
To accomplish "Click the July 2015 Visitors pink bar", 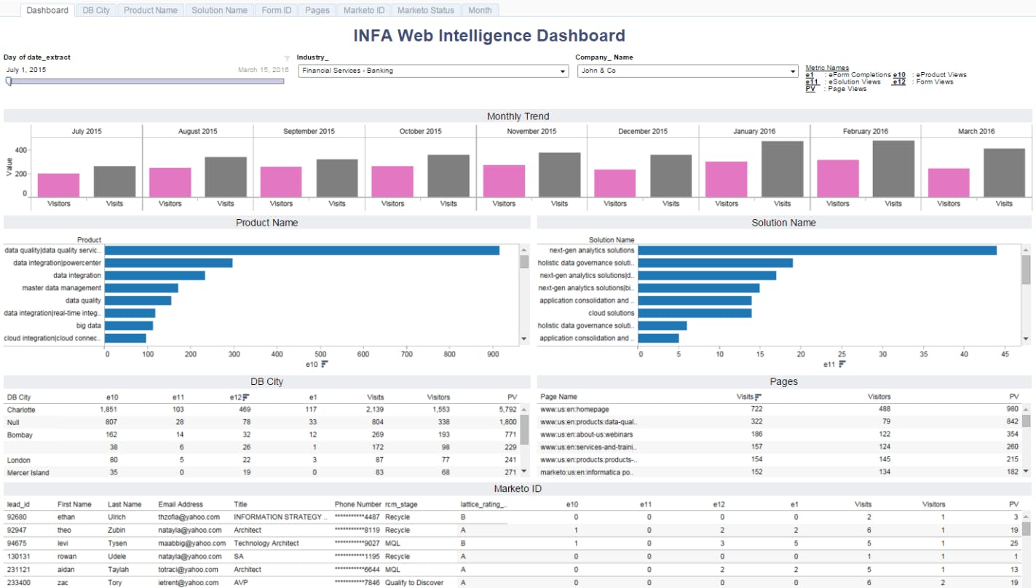I will pos(59,185).
